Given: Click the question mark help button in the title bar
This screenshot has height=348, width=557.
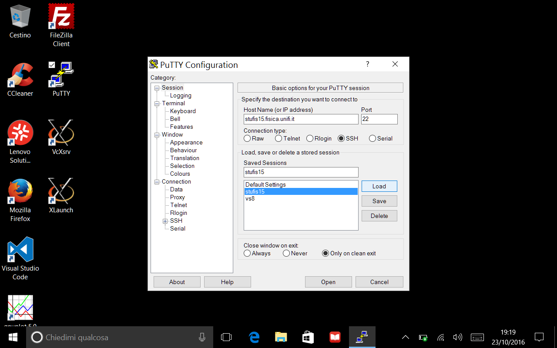Looking at the screenshot, I should [x=367, y=64].
